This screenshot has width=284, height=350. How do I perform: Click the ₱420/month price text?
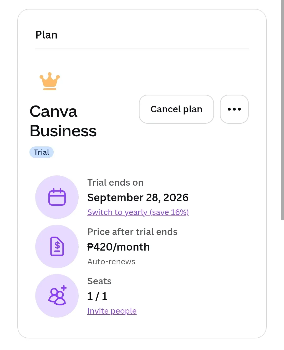click(x=118, y=247)
